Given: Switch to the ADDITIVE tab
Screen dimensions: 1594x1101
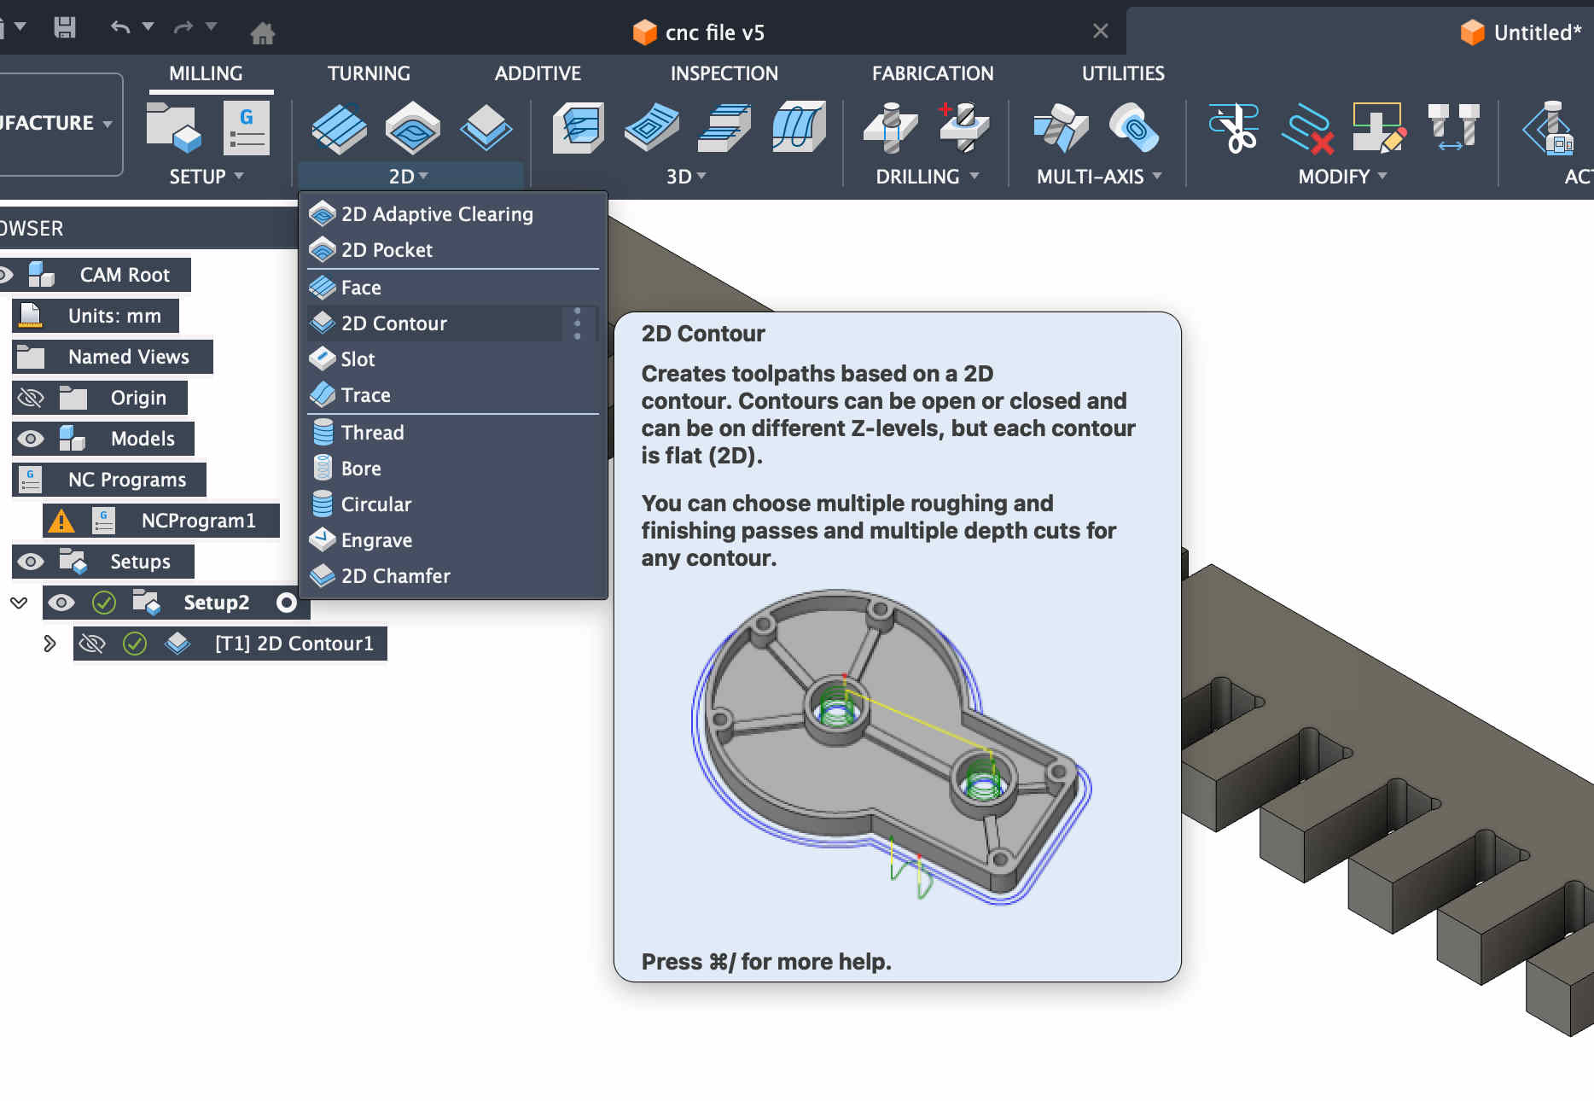Looking at the screenshot, I should (x=538, y=73).
